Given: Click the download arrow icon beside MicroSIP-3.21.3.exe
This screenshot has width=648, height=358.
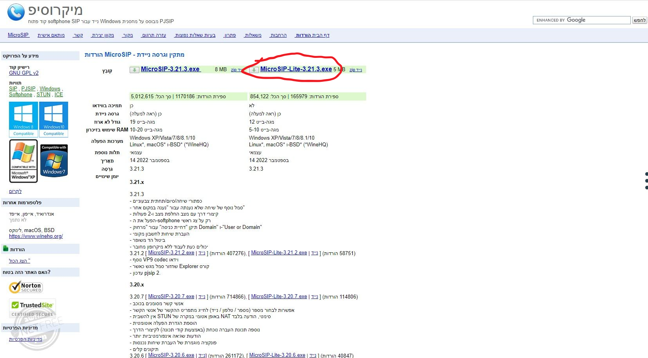Looking at the screenshot, I should 134,70.
